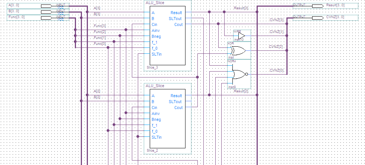365x165 pixels.
Task: Click the Func[0] wire label
Action: (99, 44)
